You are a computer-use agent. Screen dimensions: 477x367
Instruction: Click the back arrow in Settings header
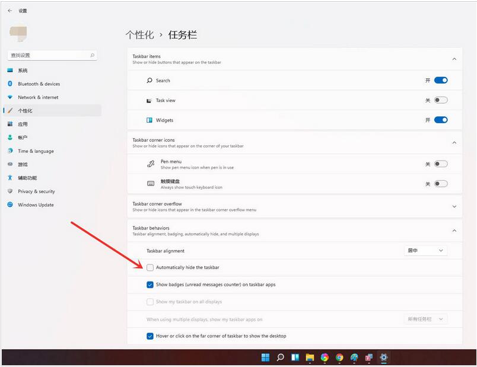[x=10, y=11]
